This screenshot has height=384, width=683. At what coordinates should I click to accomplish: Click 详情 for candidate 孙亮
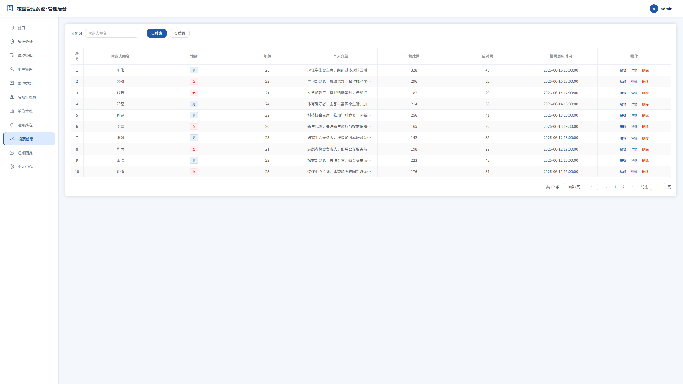pyautogui.click(x=634, y=115)
